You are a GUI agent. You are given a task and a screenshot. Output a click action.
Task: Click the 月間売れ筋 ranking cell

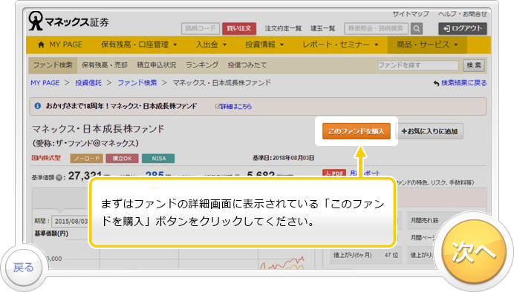click(425, 220)
